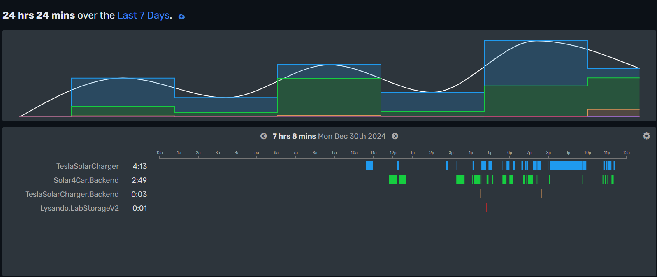Image resolution: width=657 pixels, height=277 pixels.
Task: Open the Last 7 Days range selector
Action: point(144,15)
